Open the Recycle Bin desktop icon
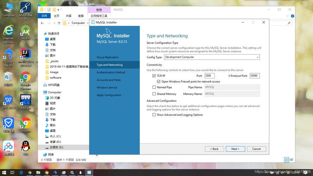 coord(8,79)
